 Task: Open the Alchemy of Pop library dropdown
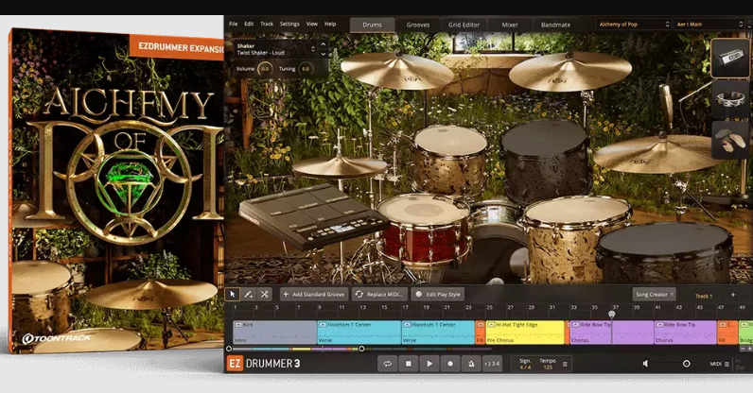(x=633, y=24)
